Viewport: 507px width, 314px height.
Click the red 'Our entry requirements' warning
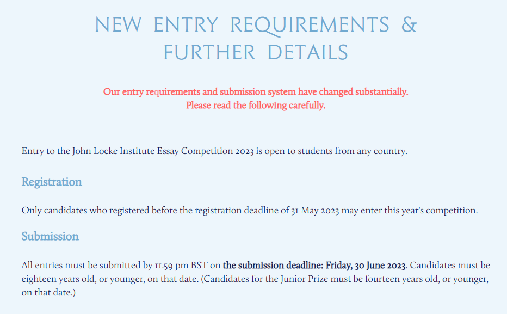pyautogui.click(x=256, y=92)
